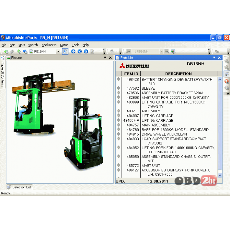Click arrow beside item 484757 MAIN ASSEMBLY
230x230 pixels.
pos(119,125)
